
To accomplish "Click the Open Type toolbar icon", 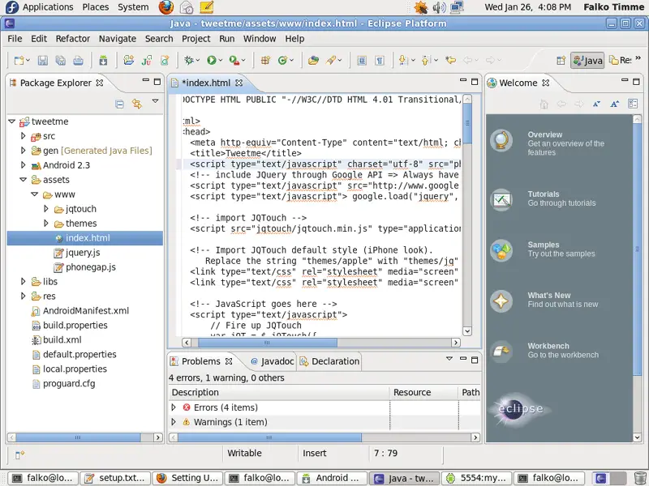I will point(313,60).
